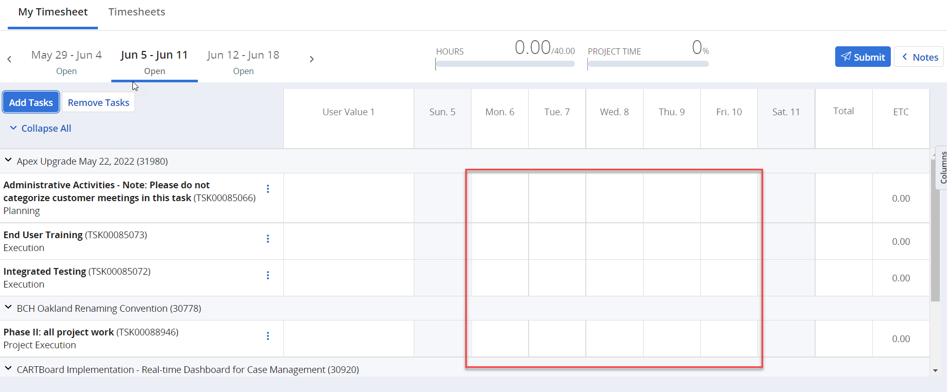Select Jun 5 - Jun 11 period

point(155,62)
